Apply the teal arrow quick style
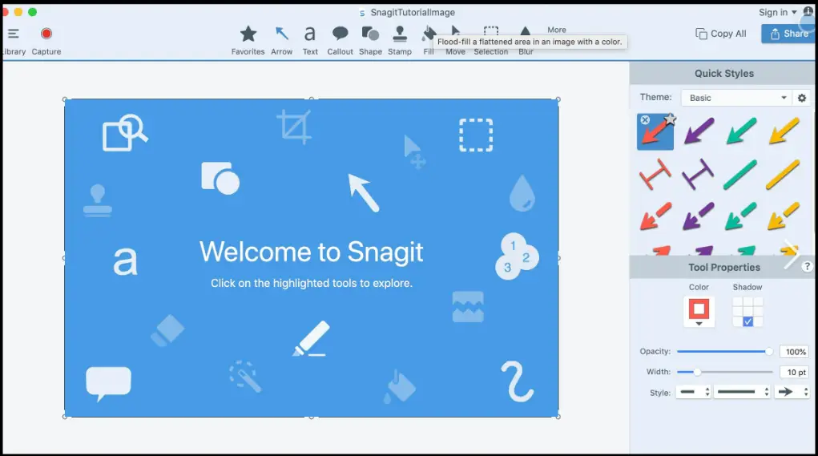This screenshot has width=818, height=456. (x=741, y=131)
